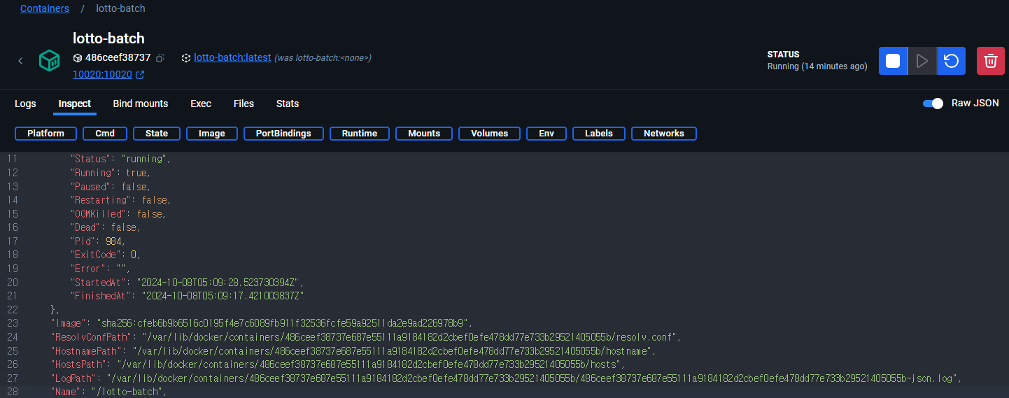Image resolution: width=1009 pixels, height=398 pixels.
Task: Click the "ResolvConfPath" line
Action: point(366,337)
